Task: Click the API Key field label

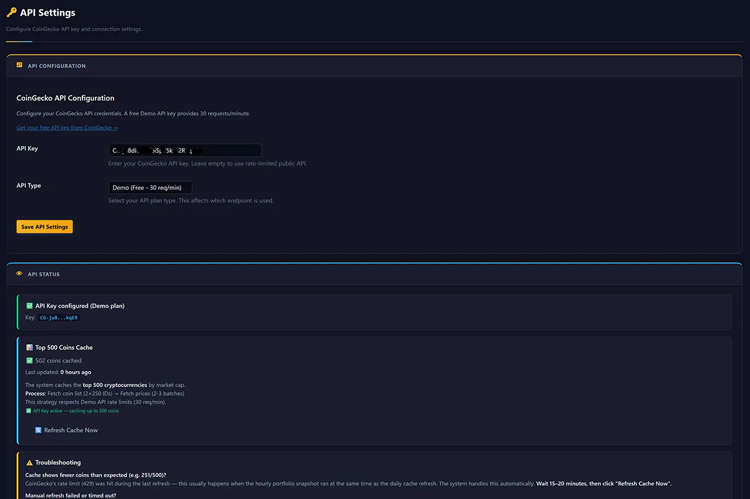Action: [27, 149]
